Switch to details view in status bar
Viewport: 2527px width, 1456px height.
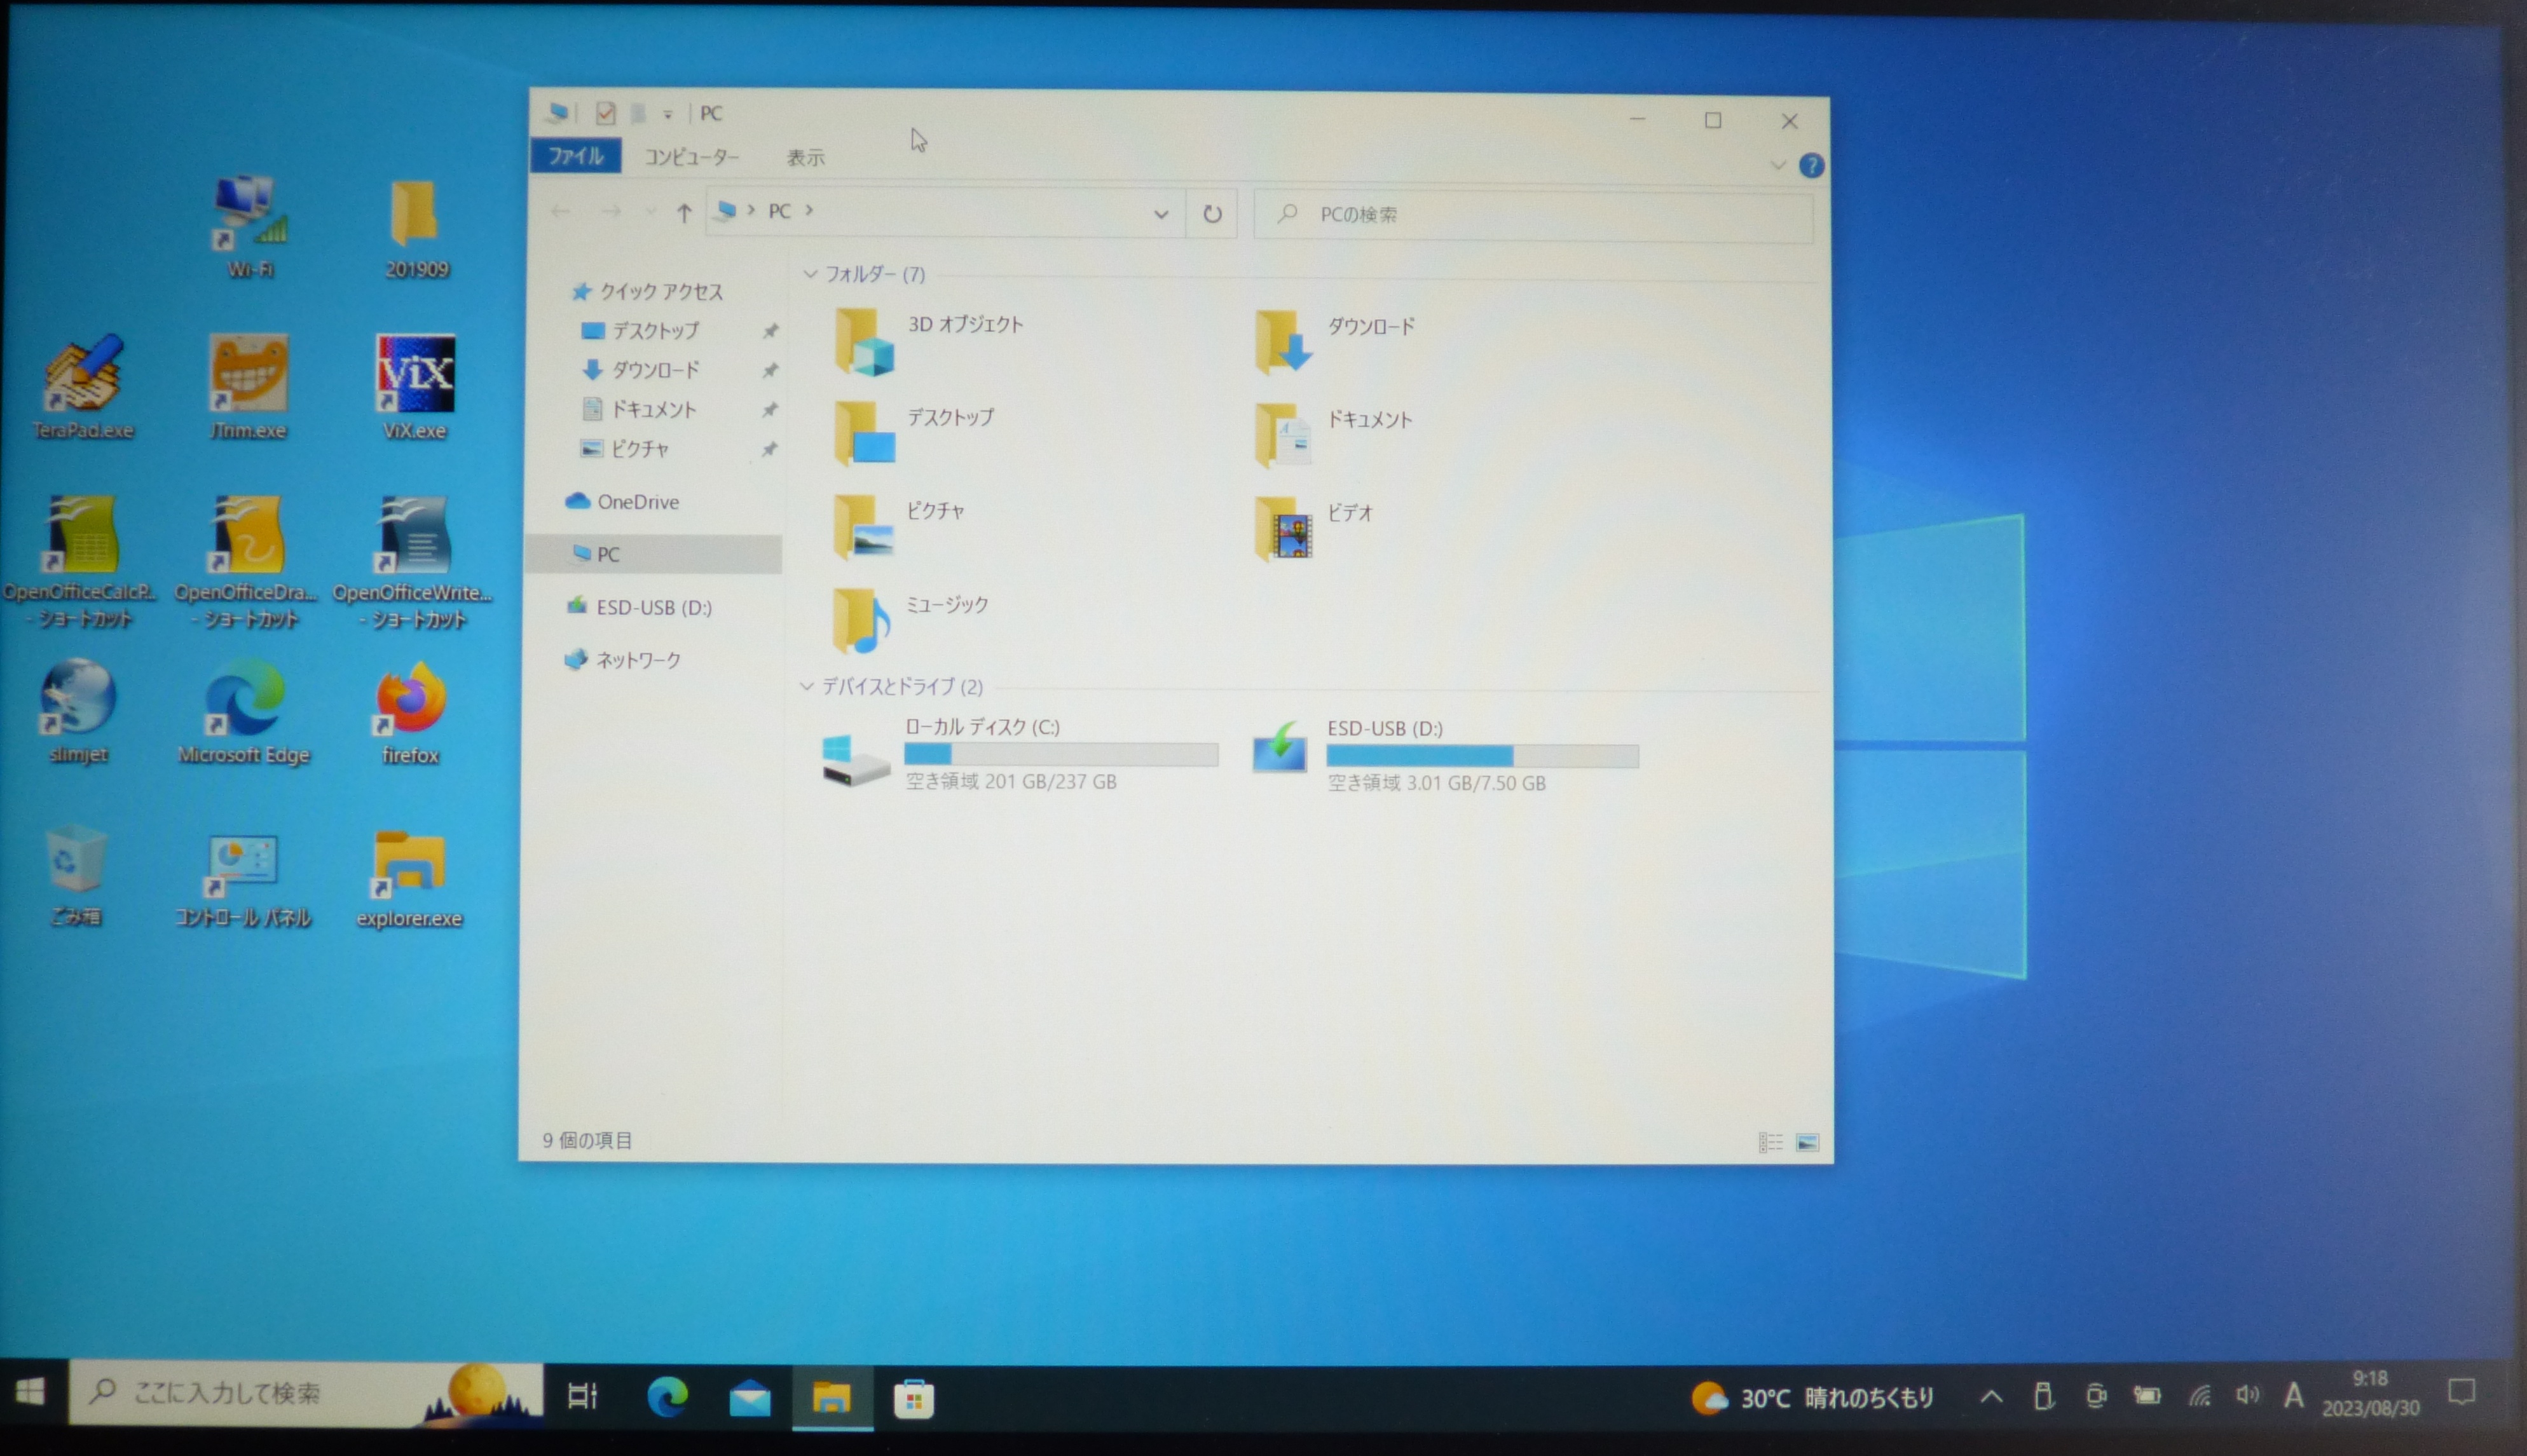pyautogui.click(x=1770, y=1142)
